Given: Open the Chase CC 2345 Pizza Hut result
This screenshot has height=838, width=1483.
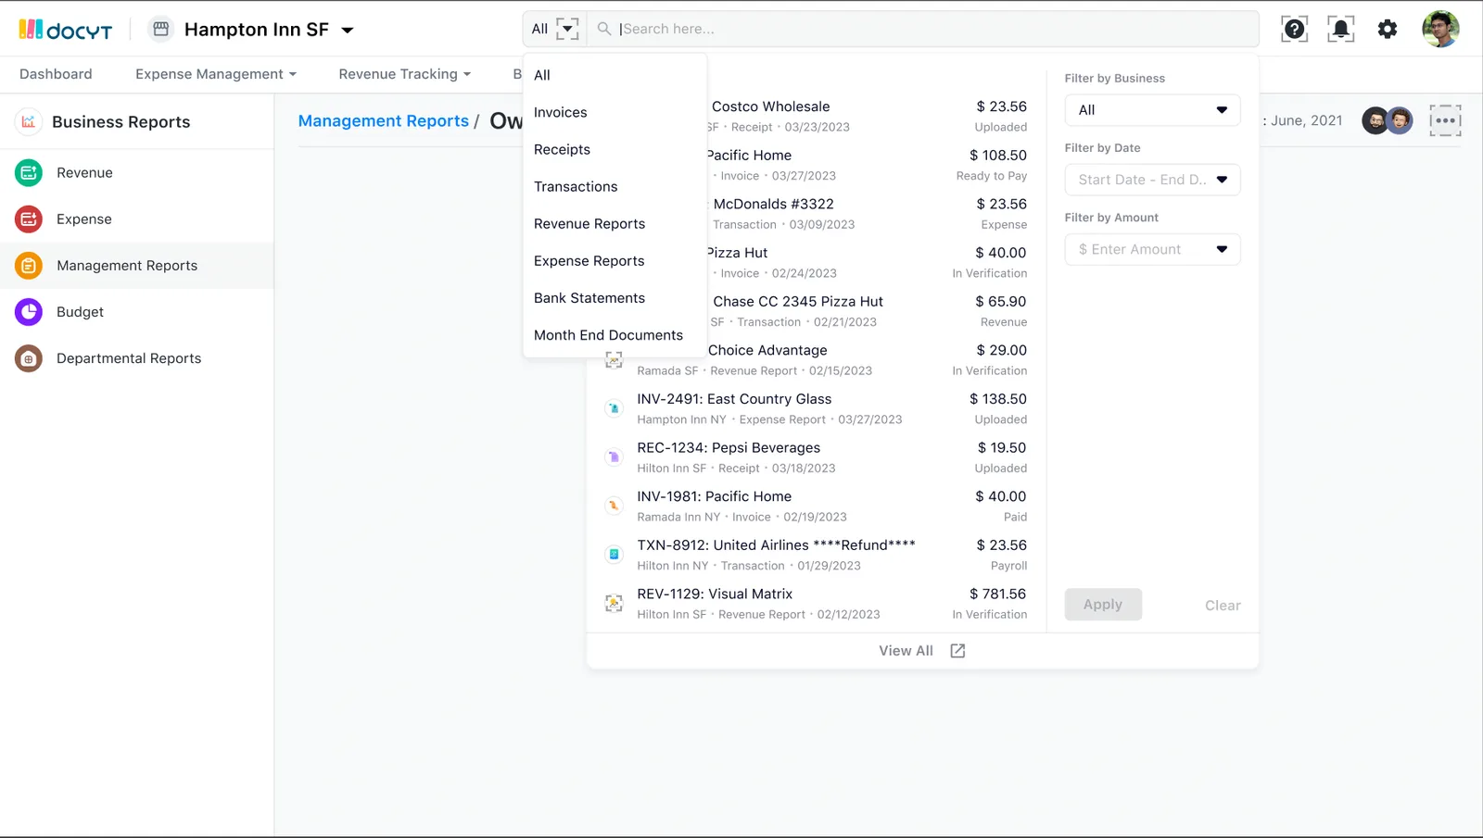Looking at the screenshot, I should tap(868, 311).
